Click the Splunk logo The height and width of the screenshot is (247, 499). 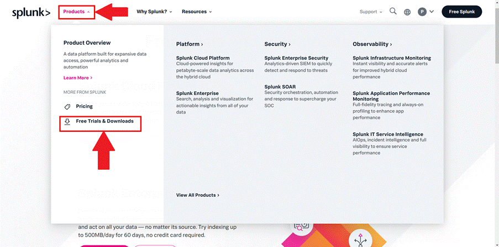click(31, 12)
